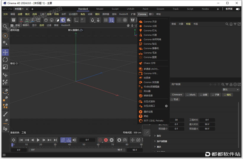The height and width of the screenshot is (159, 243).
Task: Switch to the Sculpt layout tab
Action: [115, 9]
